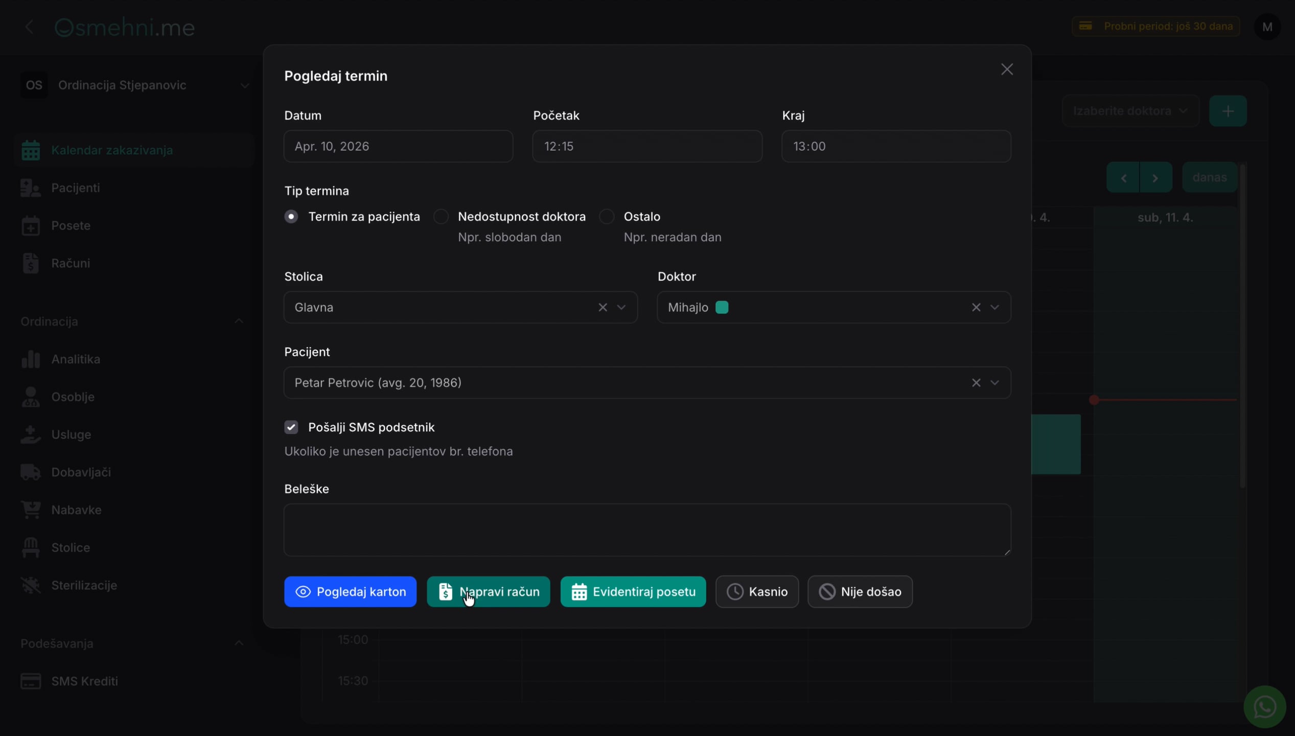Mark the appointment as Nije došao
This screenshot has width=1295, height=736.
[860, 591]
